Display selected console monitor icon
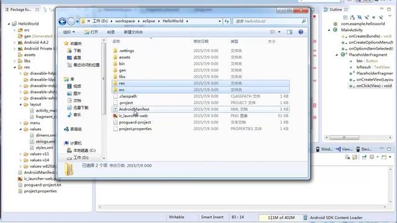Viewport: 397px width, 223px height. point(372,157)
